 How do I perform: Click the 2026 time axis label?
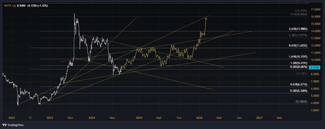[x=199, y=118]
